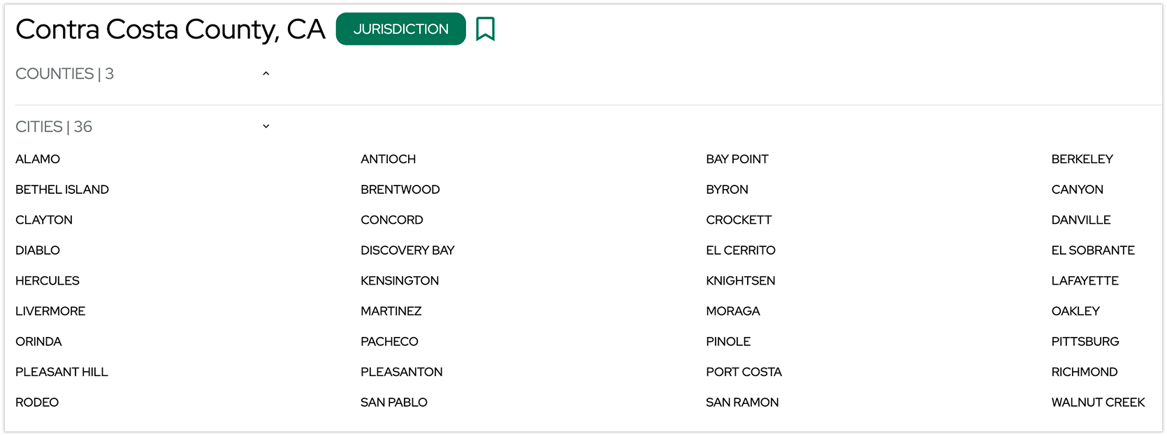Select ANTIOCH from the cities list

click(x=388, y=159)
